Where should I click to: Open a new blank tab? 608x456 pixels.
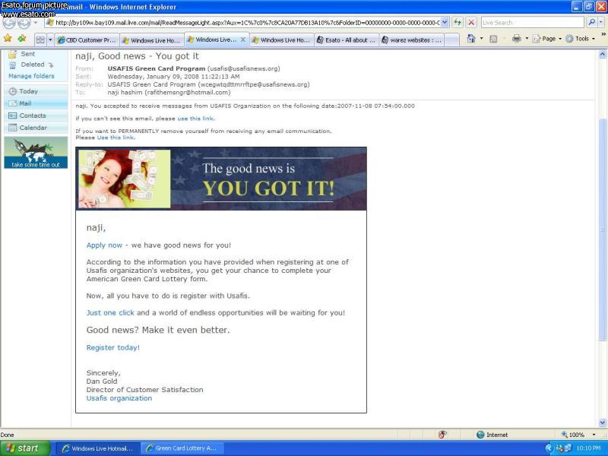pyautogui.click(x=451, y=40)
